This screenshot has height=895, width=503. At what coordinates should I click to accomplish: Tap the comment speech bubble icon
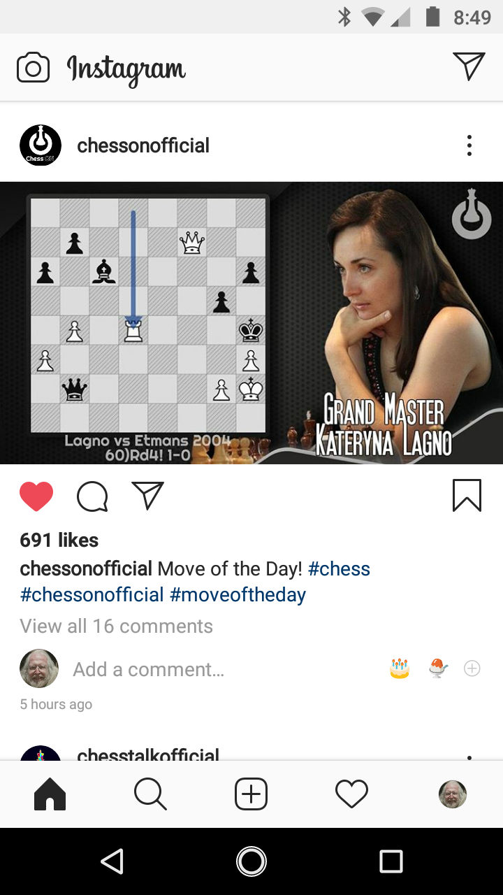(x=92, y=496)
